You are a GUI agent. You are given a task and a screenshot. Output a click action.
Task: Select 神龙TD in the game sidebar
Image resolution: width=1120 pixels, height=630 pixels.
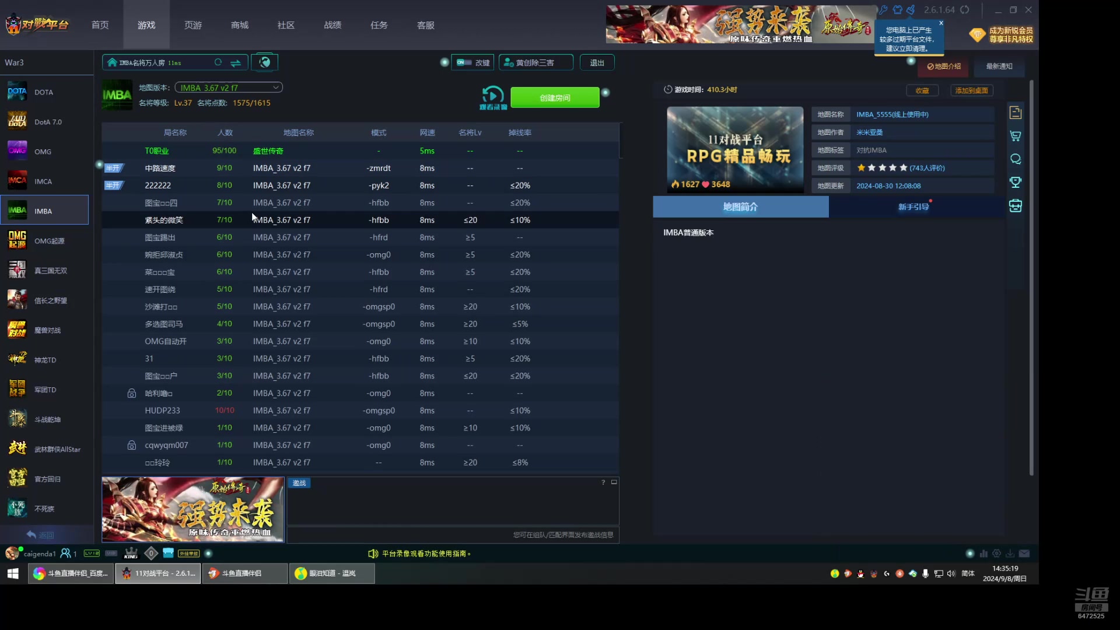click(44, 360)
